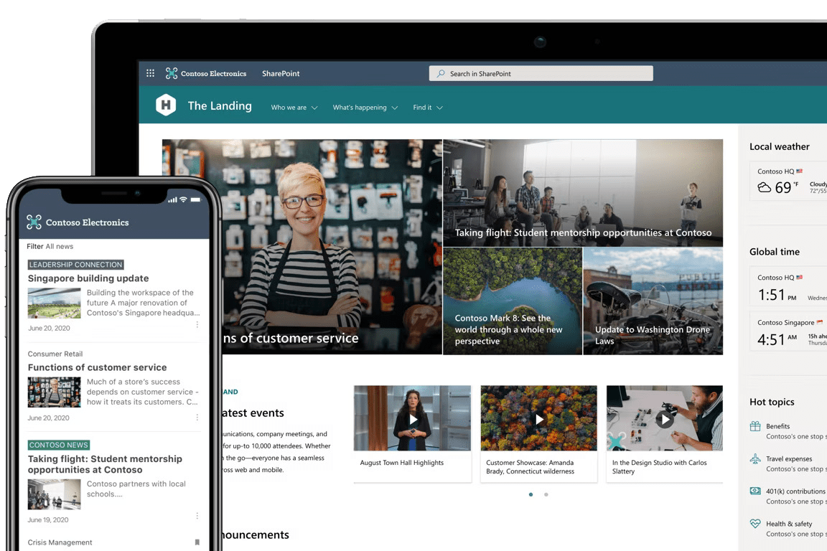Image resolution: width=827 pixels, height=551 pixels.
Task: Open more options for Singapore building update
Action: 197,325
